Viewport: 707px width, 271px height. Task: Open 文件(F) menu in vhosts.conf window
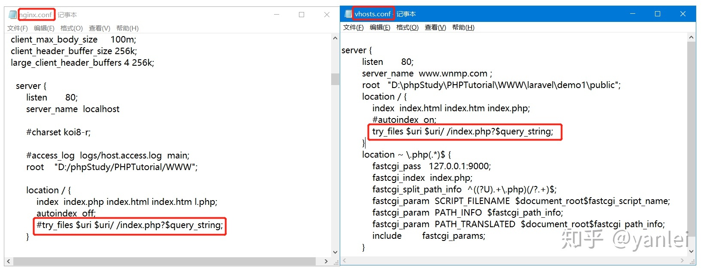(353, 27)
